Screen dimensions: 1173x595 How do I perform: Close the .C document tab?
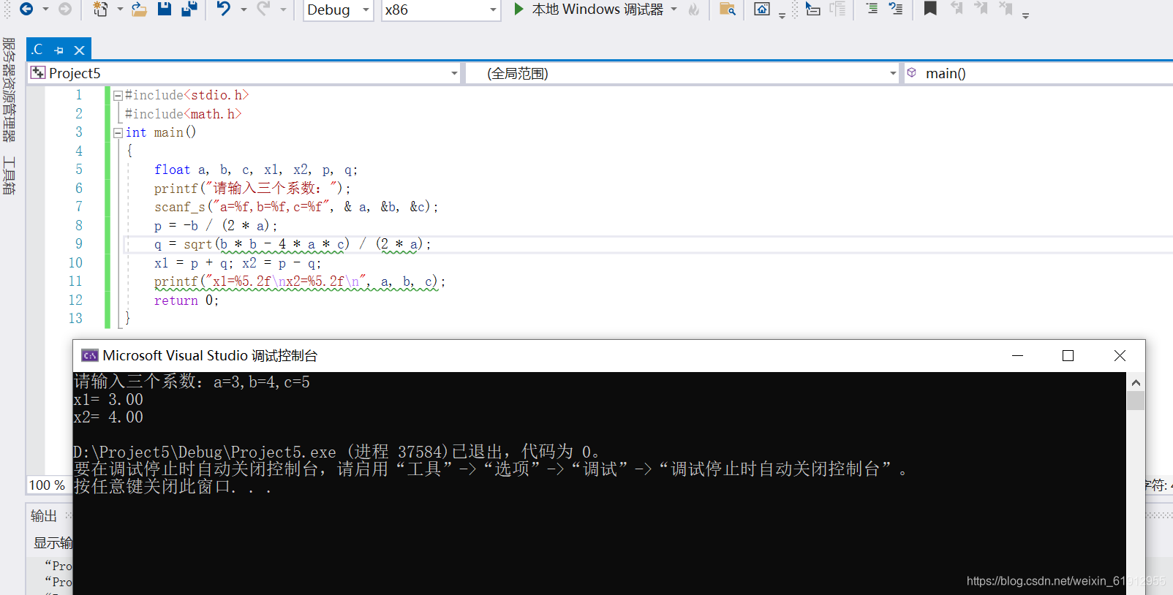pos(79,50)
